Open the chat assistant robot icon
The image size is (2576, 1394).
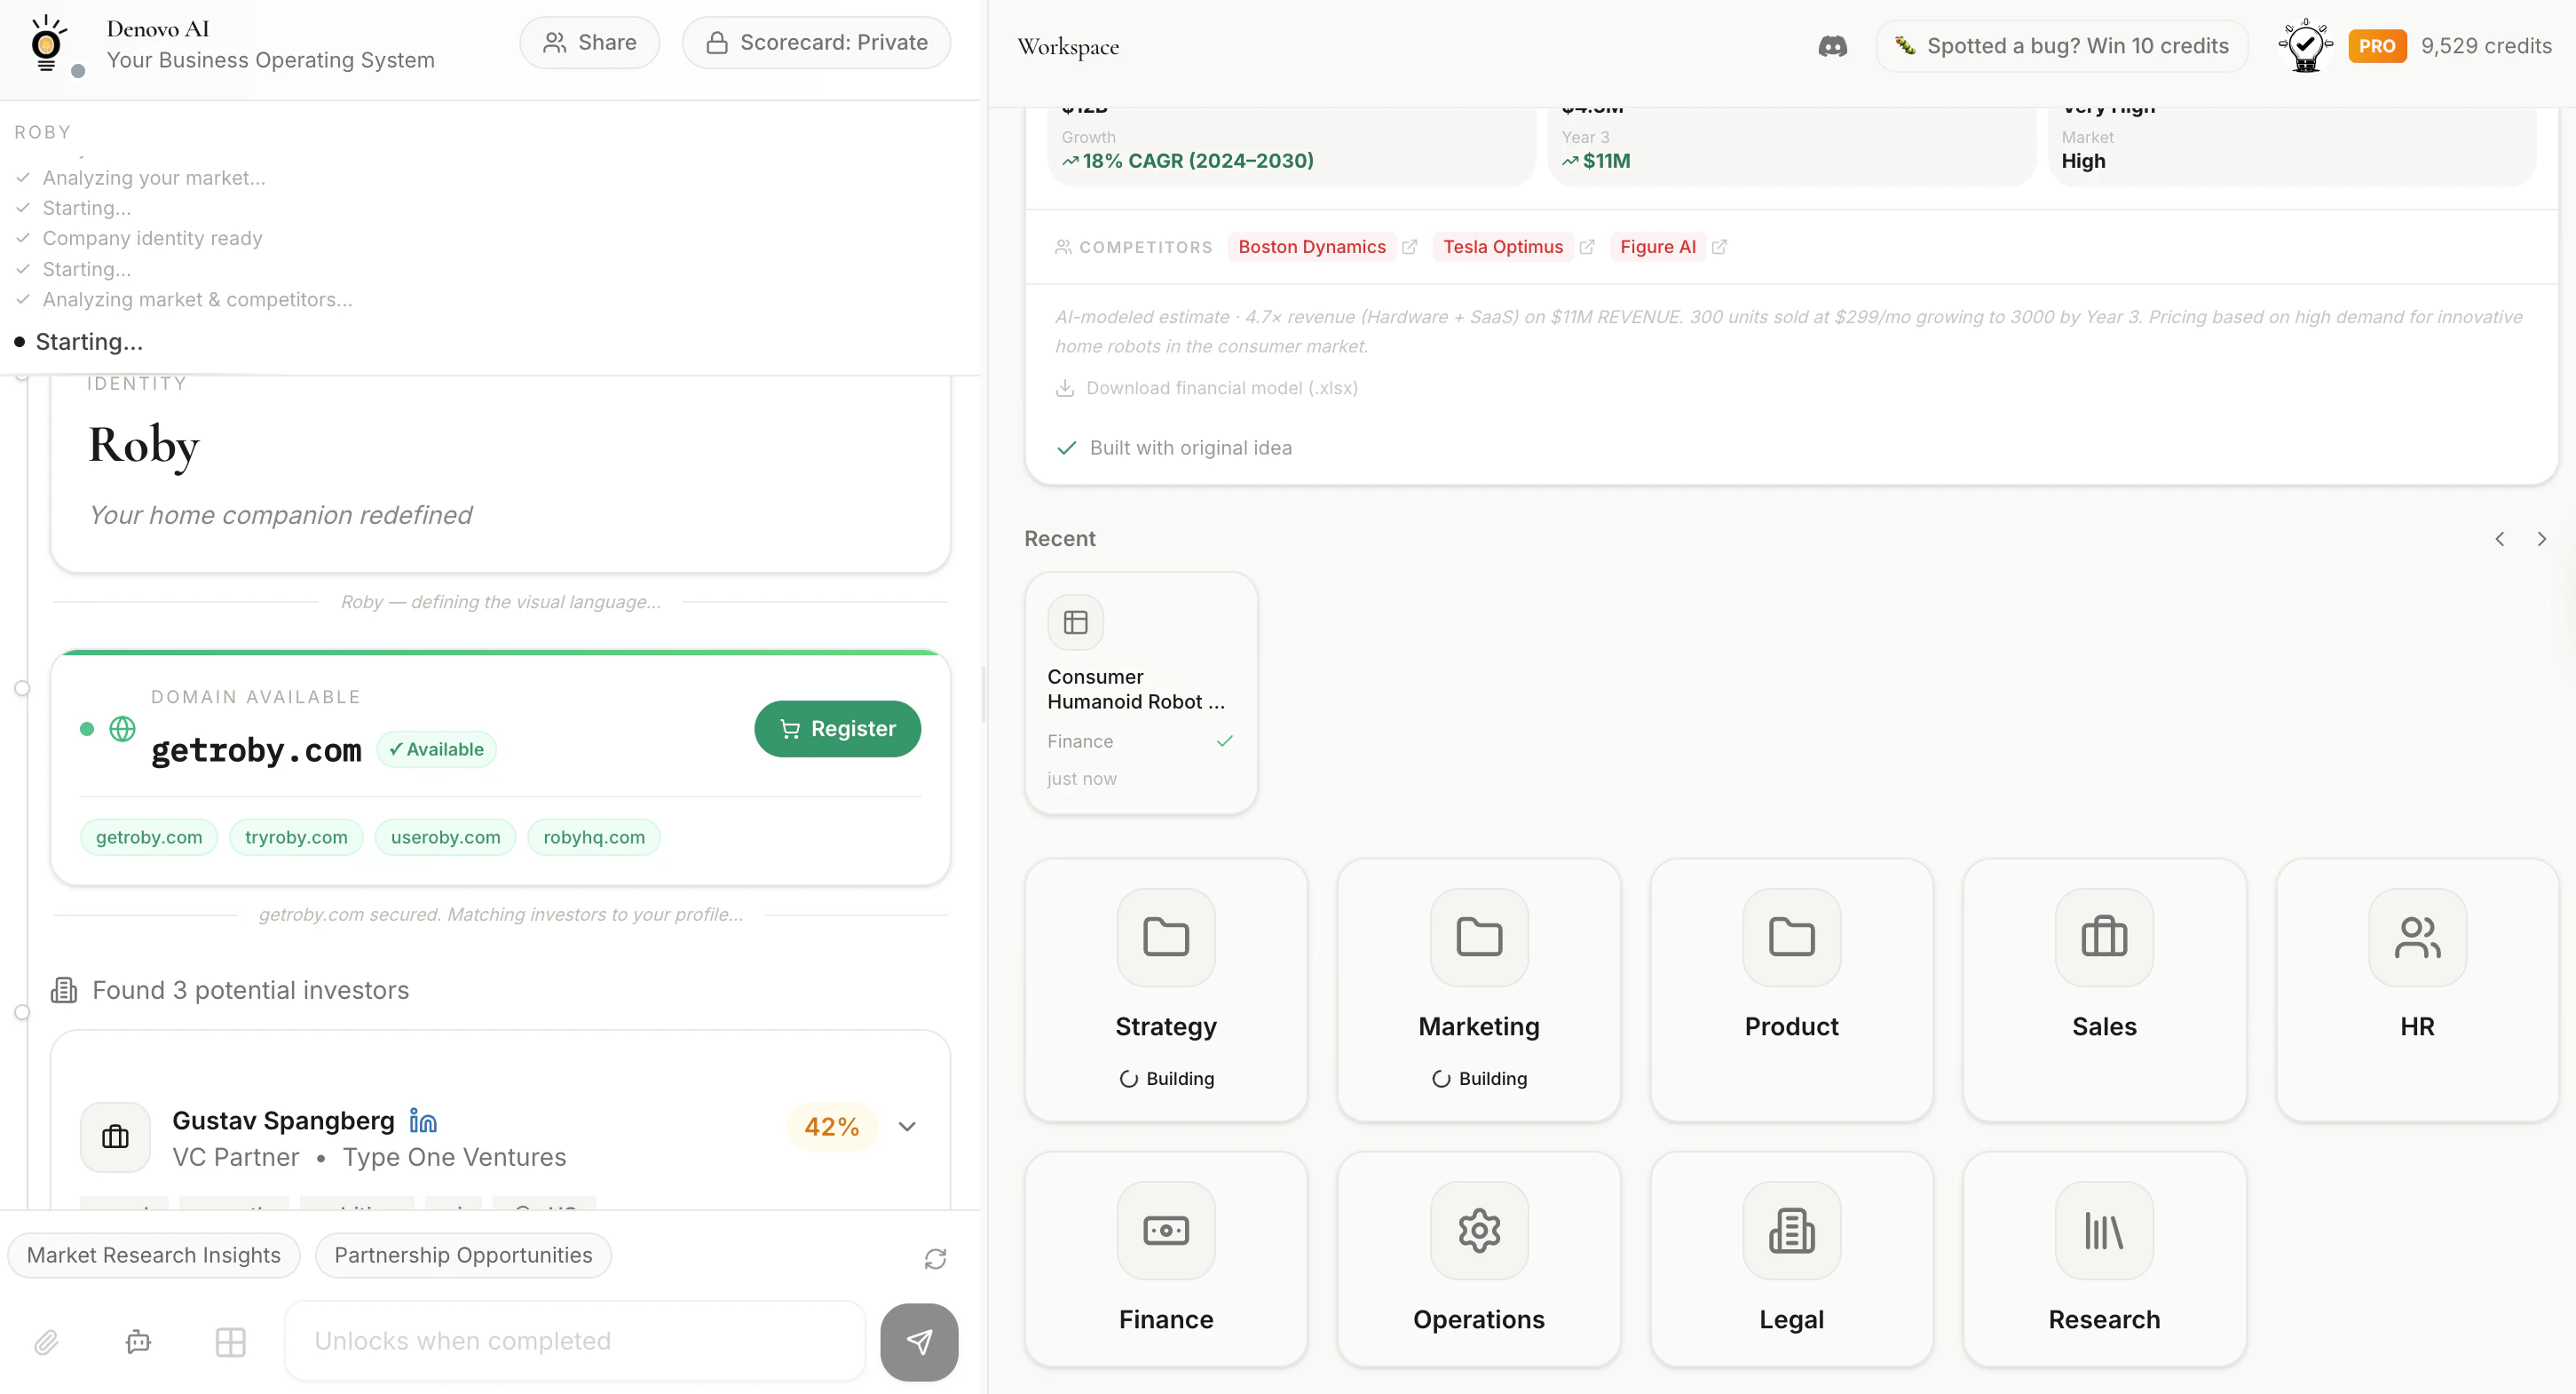pos(138,1341)
